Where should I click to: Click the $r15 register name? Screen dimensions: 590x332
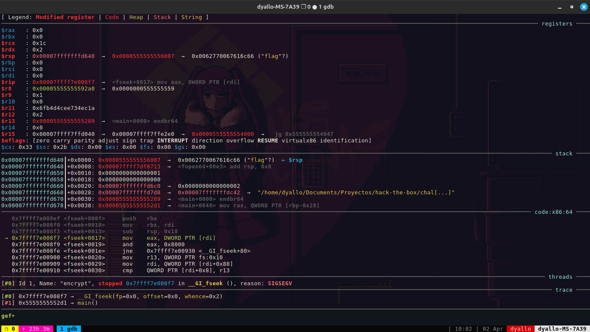(x=8, y=134)
